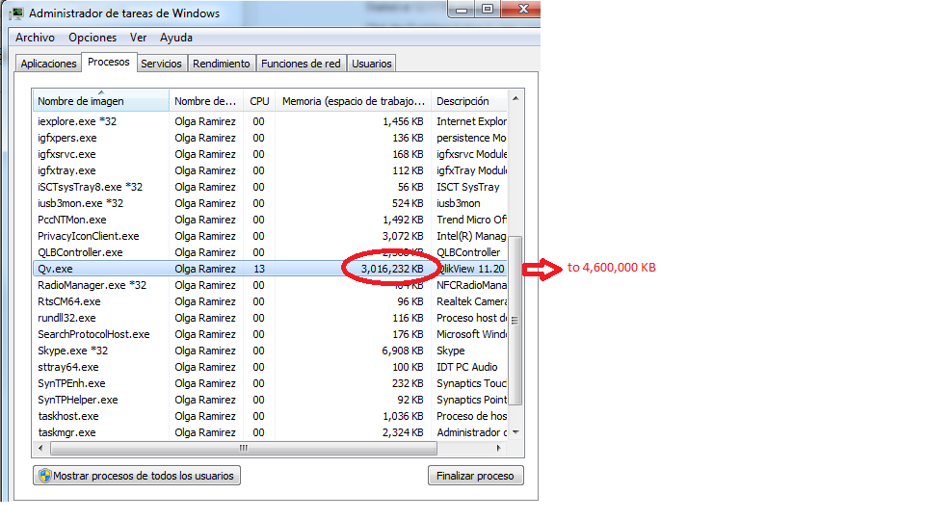Select the igfxtray.exe process row
Viewport: 925px width, 520px height.
(x=270, y=171)
